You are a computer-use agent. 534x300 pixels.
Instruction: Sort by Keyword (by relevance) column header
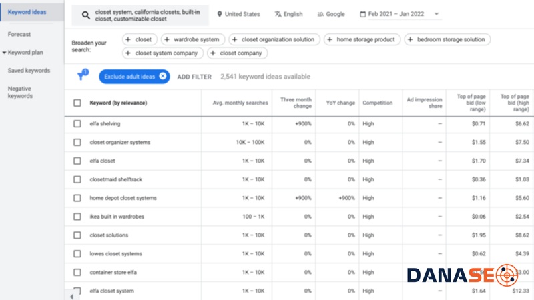pyautogui.click(x=118, y=103)
